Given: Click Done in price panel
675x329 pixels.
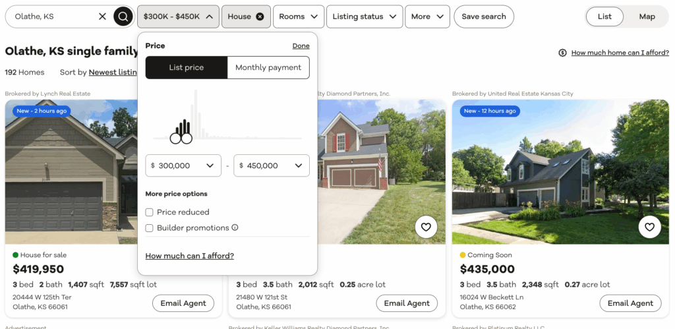Looking at the screenshot, I should (x=301, y=45).
